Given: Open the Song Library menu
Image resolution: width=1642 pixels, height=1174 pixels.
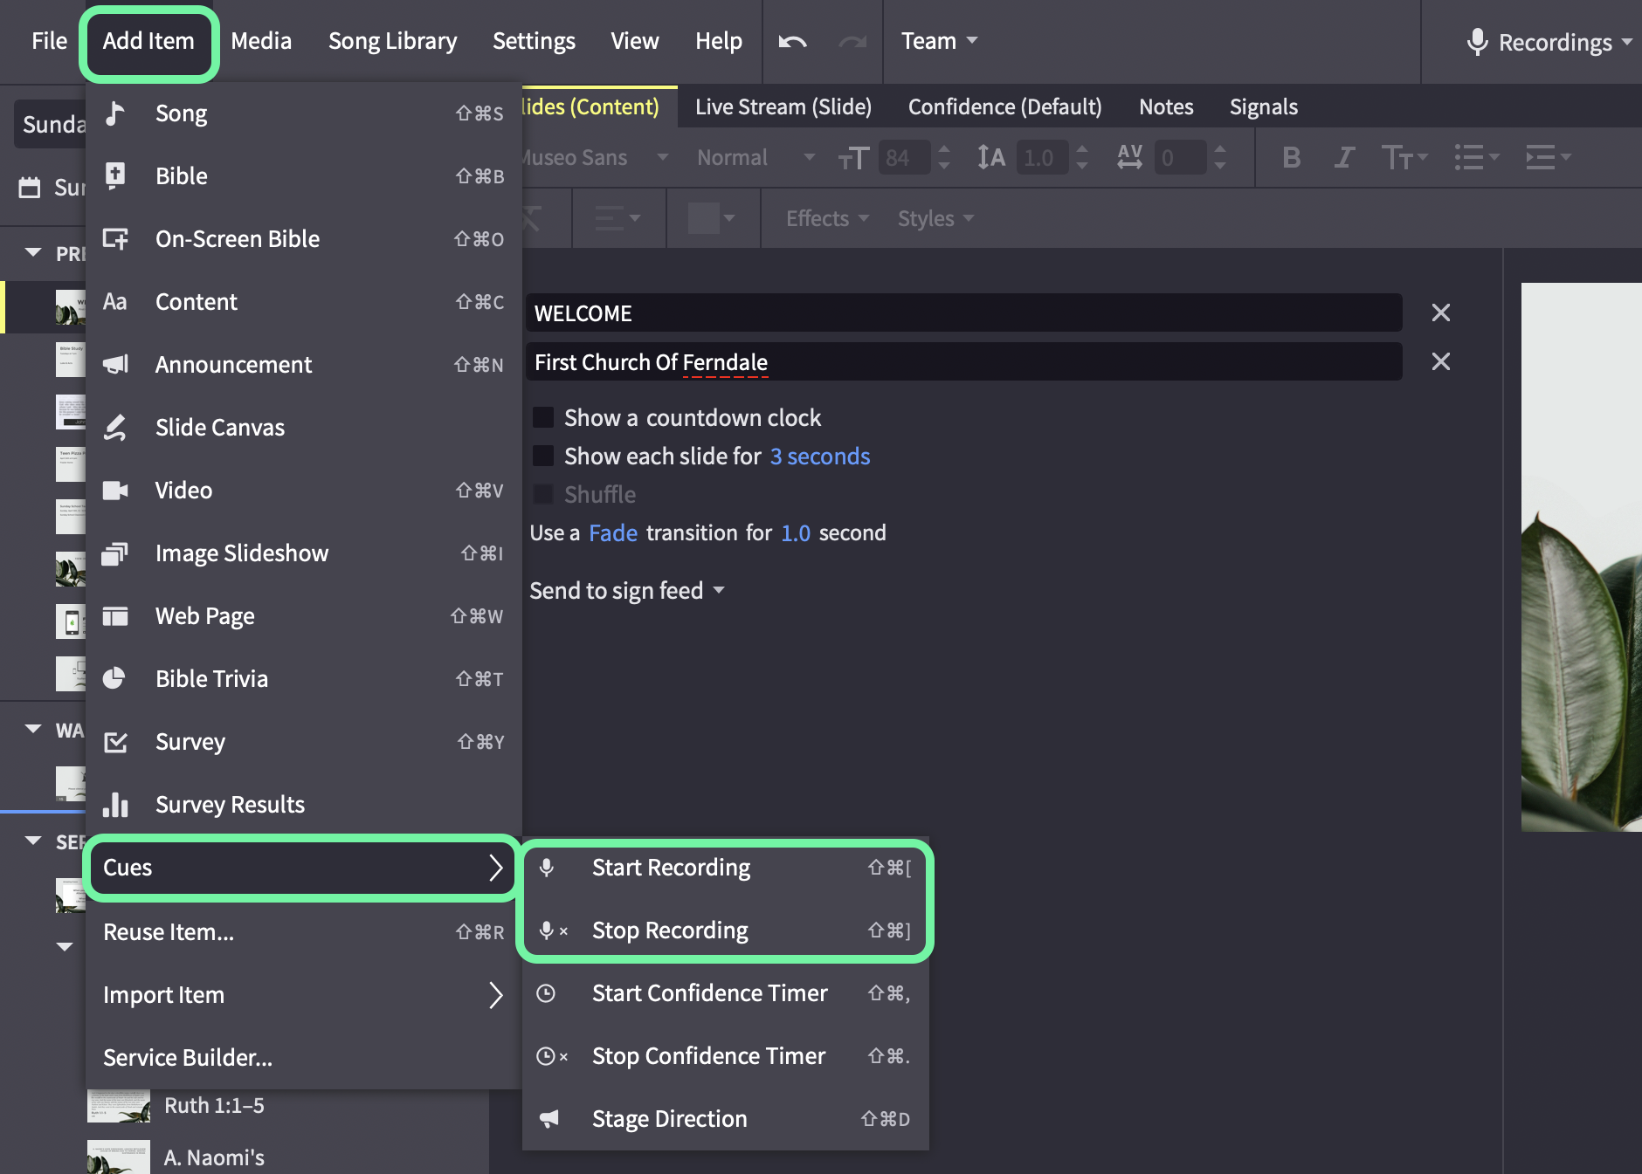Looking at the screenshot, I should tap(392, 41).
